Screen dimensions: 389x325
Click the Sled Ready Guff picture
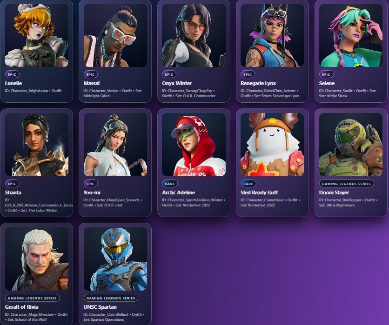[272, 145]
